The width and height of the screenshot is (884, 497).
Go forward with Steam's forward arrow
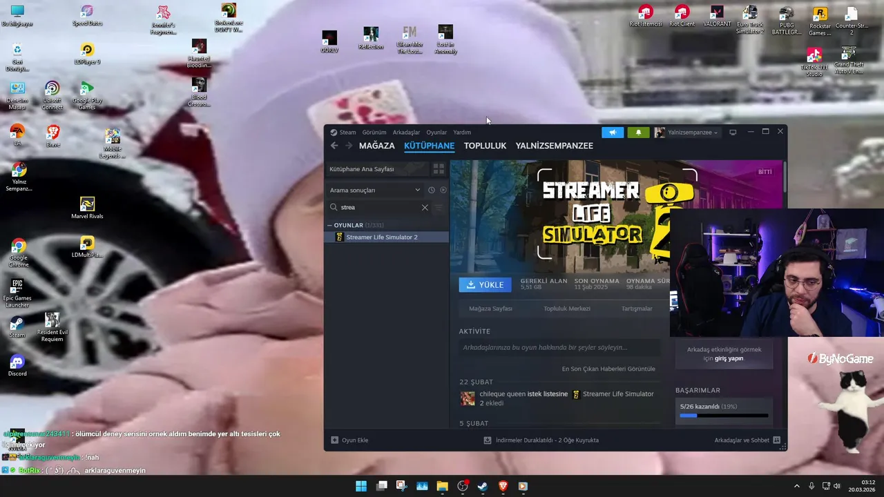pos(349,146)
